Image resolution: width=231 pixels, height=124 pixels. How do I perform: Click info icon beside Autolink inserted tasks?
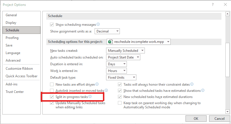[x=106, y=90]
